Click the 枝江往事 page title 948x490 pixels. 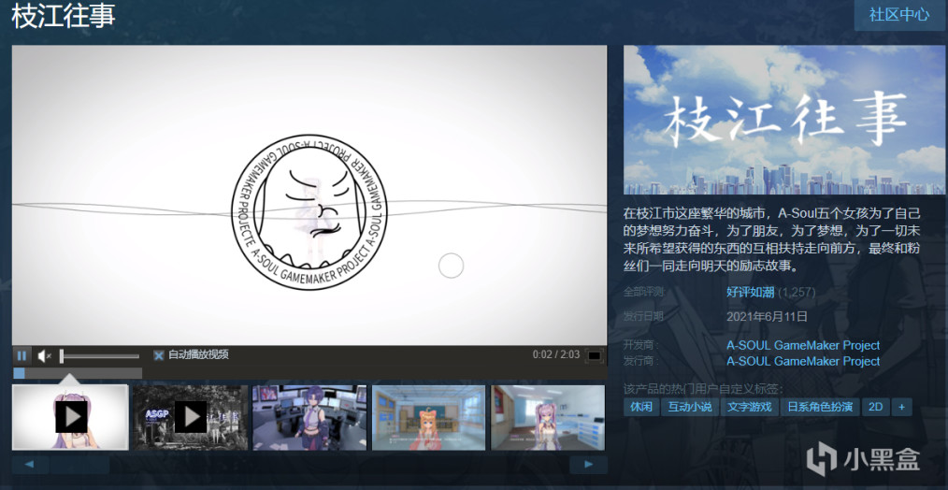tap(64, 16)
